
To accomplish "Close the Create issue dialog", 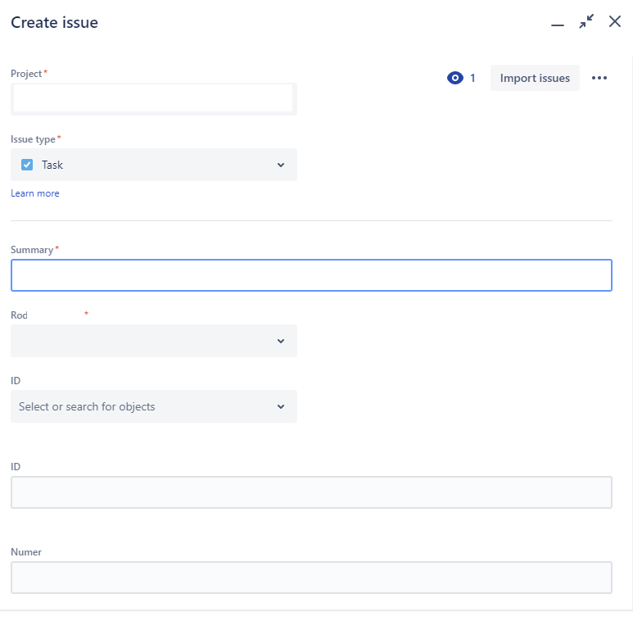I will (x=615, y=22).
